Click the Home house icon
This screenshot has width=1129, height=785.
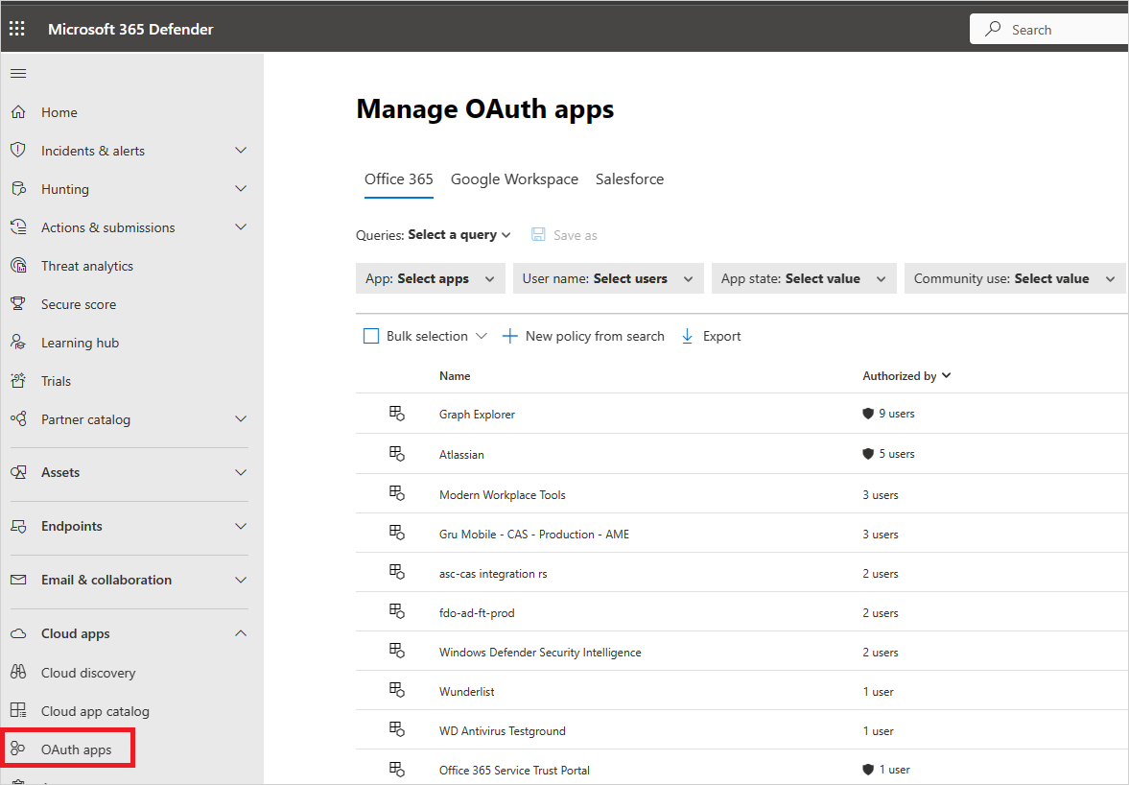coord(17,112)
